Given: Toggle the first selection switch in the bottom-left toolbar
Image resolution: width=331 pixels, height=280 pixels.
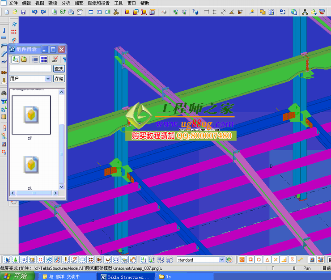Looking at the screenshot, I should coord(6,259).
